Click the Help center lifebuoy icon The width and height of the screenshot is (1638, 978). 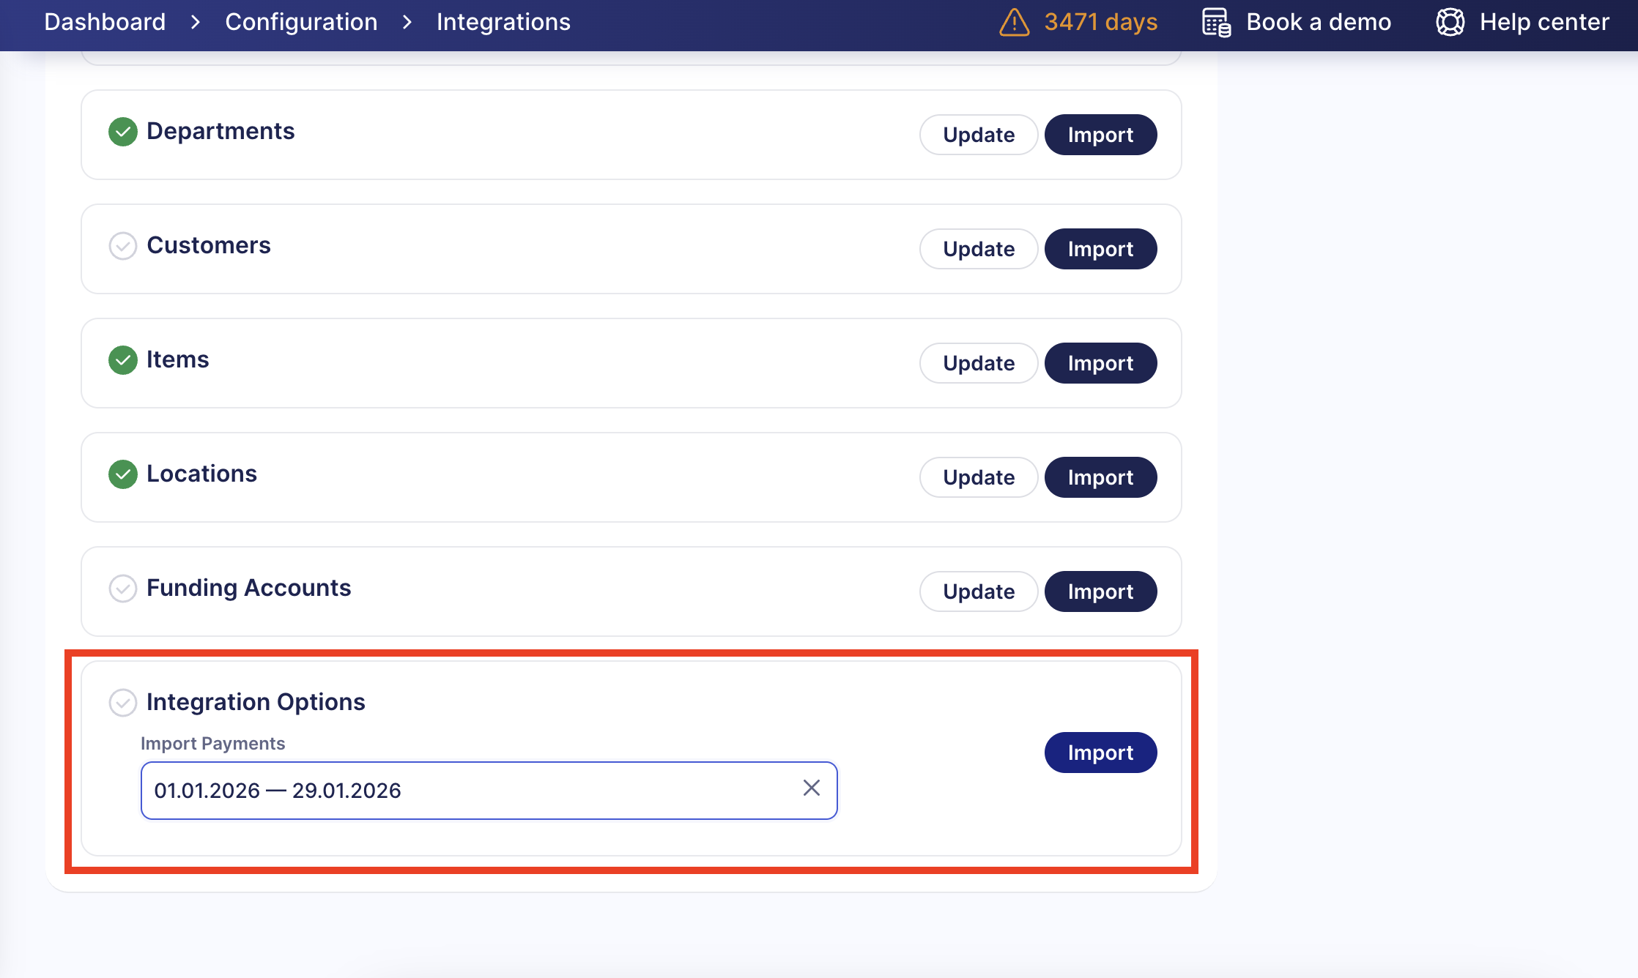(1450, 23)
